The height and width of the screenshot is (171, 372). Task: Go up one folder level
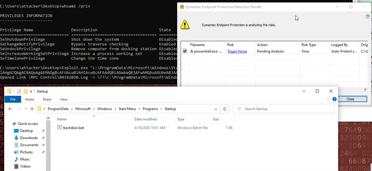pyautogui.click(x=32, y=109)
